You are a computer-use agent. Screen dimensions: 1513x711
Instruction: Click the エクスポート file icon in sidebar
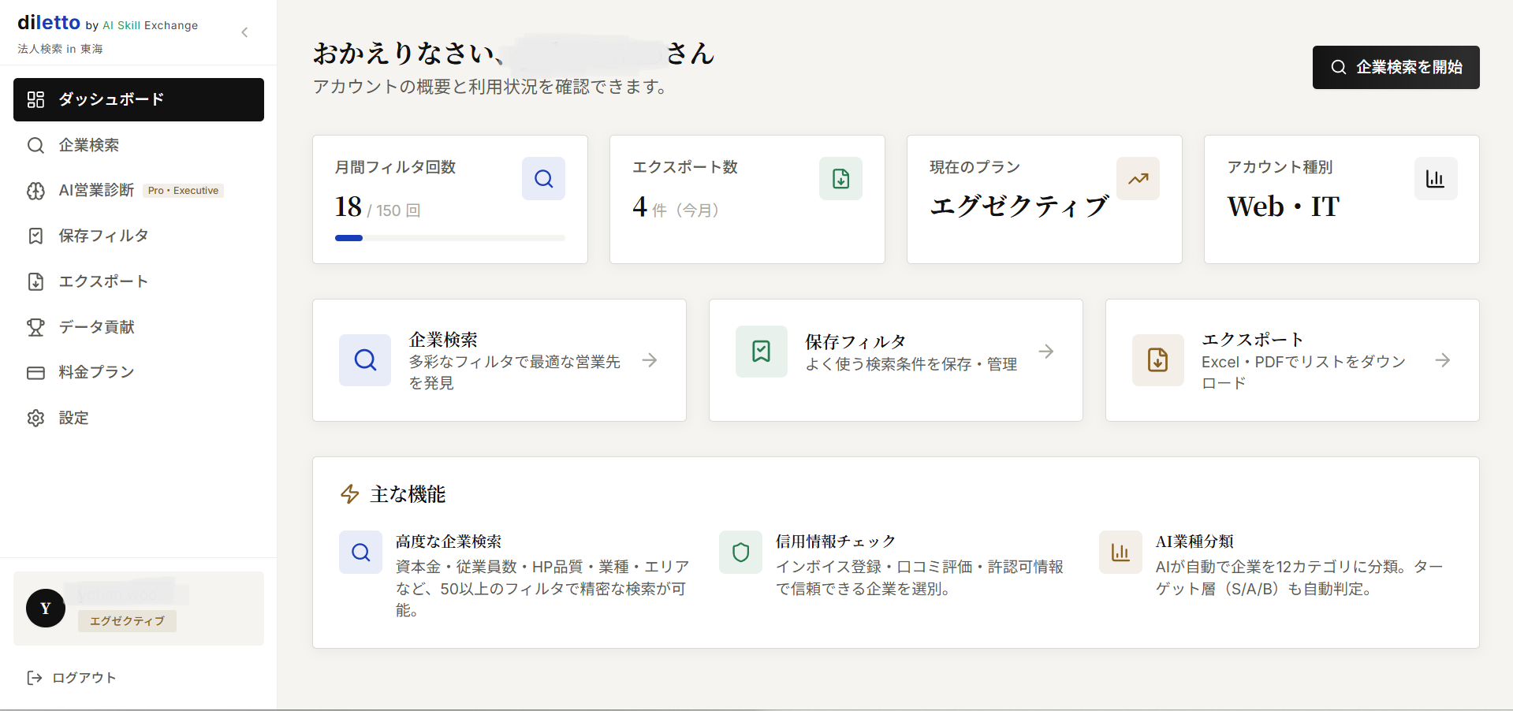(35, 281)
